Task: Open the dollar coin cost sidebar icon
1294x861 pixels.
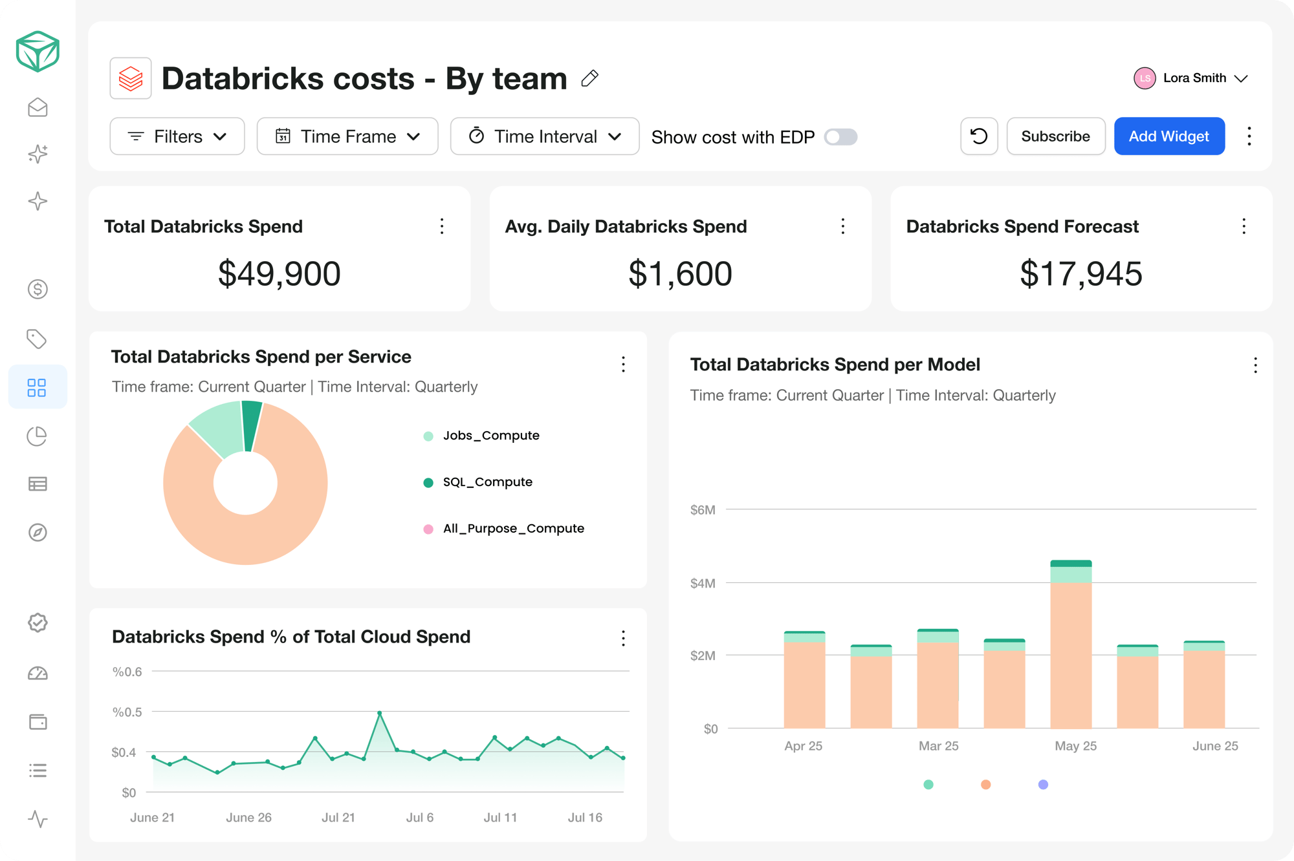Action: [38, 289]
